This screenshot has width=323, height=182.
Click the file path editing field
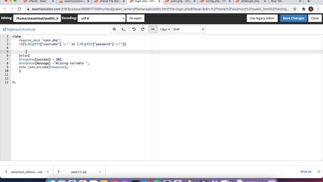coord(37,18)
